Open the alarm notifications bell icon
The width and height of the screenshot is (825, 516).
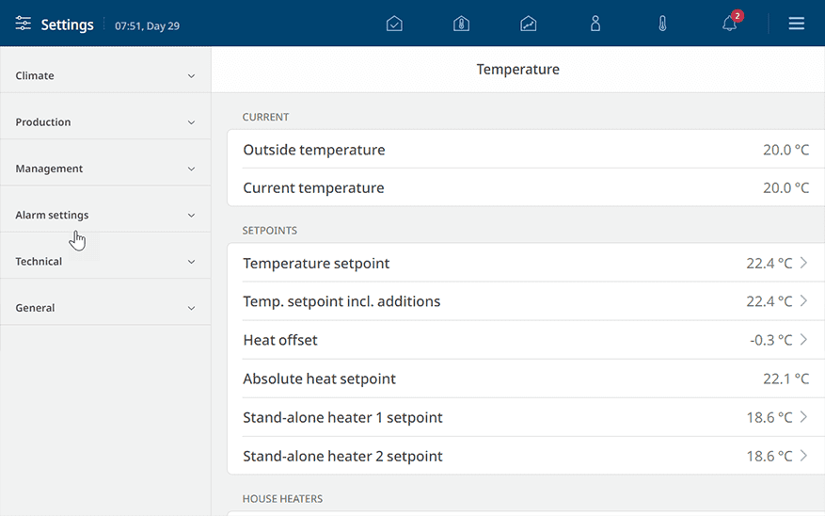tap(729, 24)
